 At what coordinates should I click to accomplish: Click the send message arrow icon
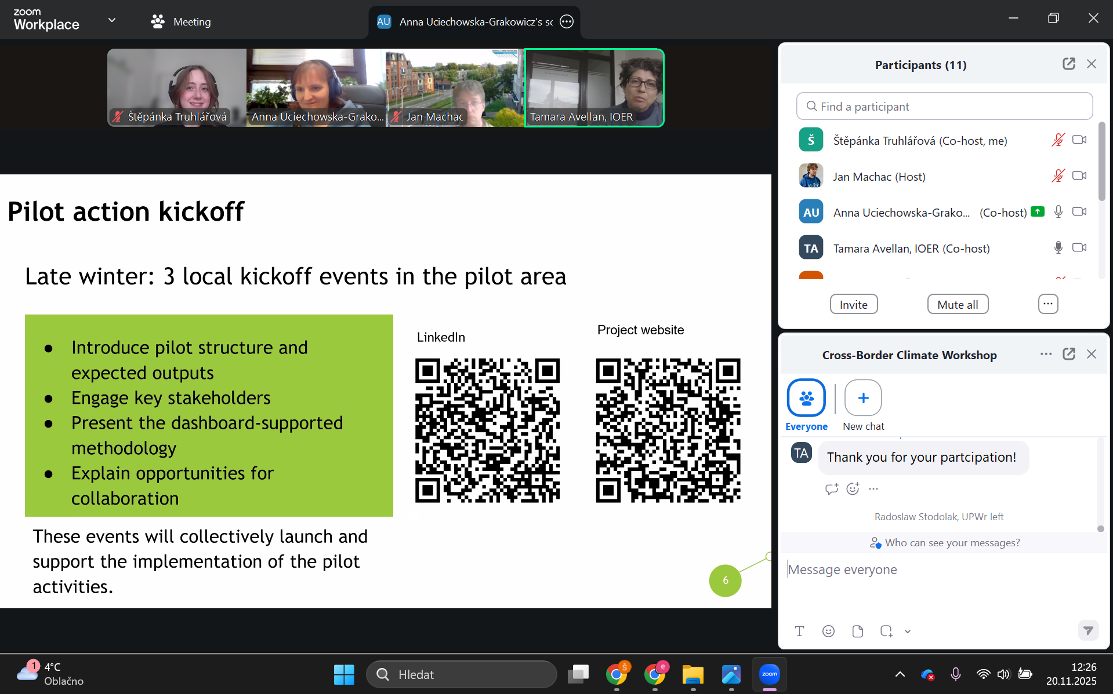pyautogui.click(x=1088, y=630)
